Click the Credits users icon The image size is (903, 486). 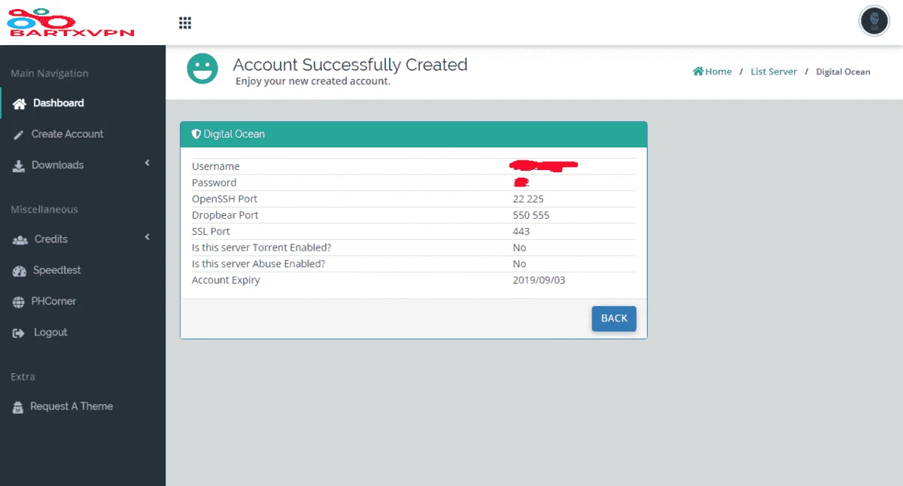(x=20, y=239)
